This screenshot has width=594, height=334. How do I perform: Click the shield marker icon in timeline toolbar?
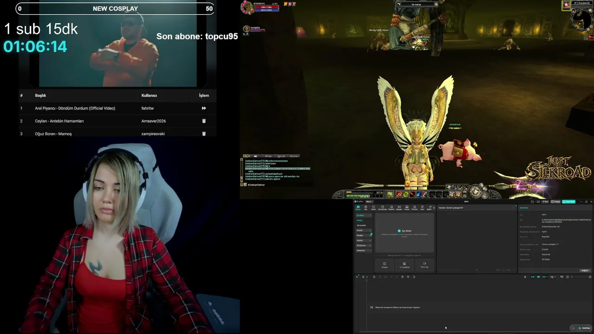pyautogui.click(x=408, y=277)
